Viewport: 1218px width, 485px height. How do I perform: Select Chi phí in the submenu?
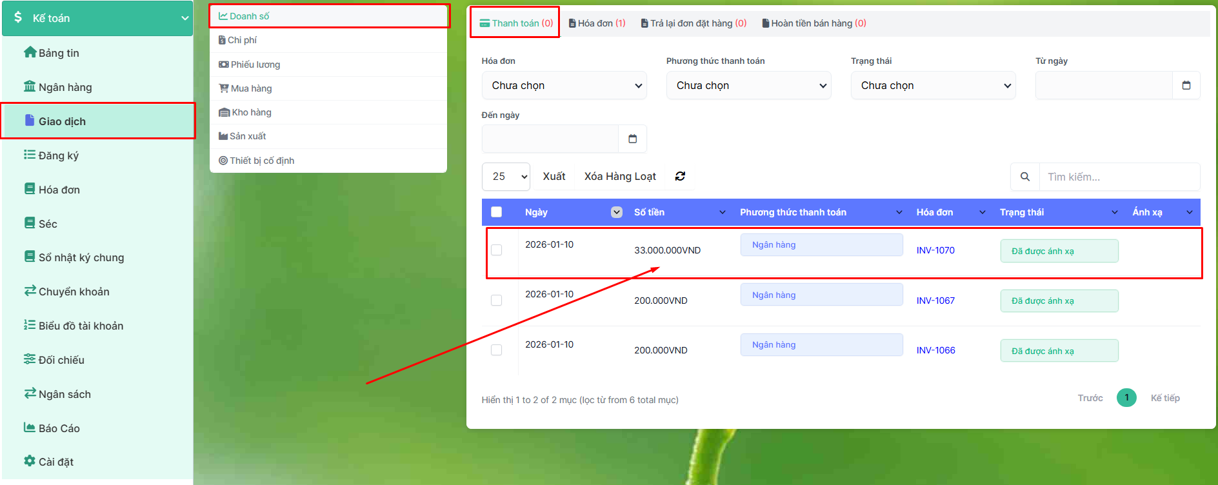242,40
